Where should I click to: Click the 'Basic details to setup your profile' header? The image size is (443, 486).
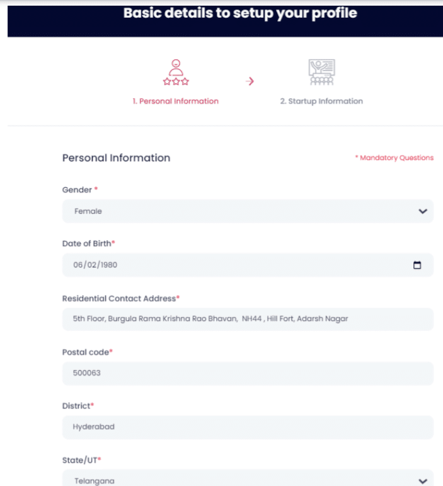pos(240,13)
